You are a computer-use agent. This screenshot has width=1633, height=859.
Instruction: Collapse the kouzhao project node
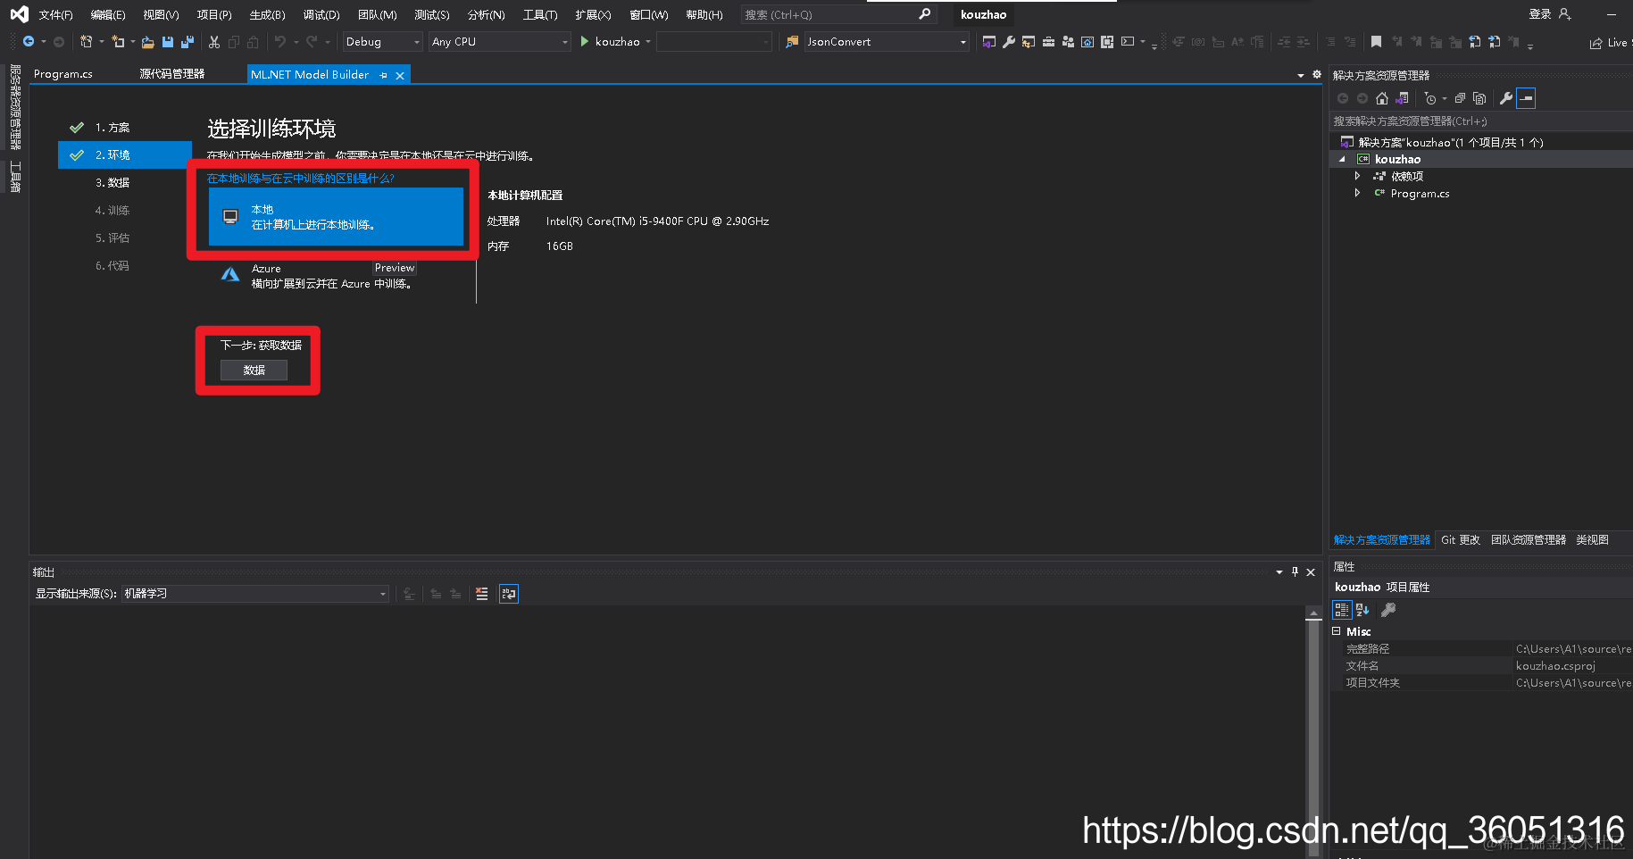pyautogui.click(x=1342, y=159)
